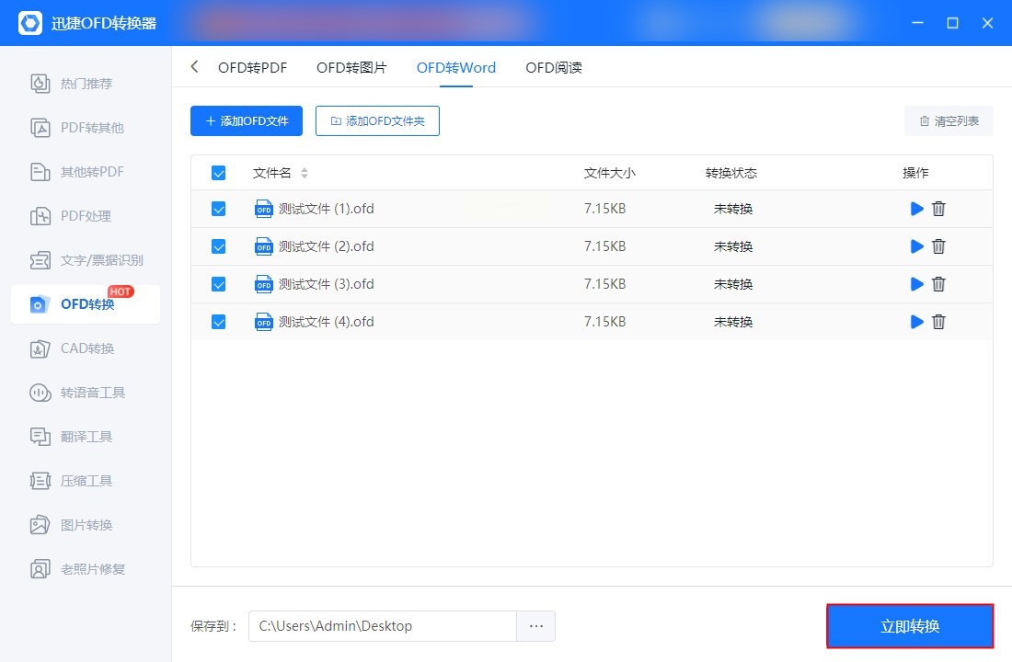Open folder browser with the ellipsis button

click(x=535, y=626)
